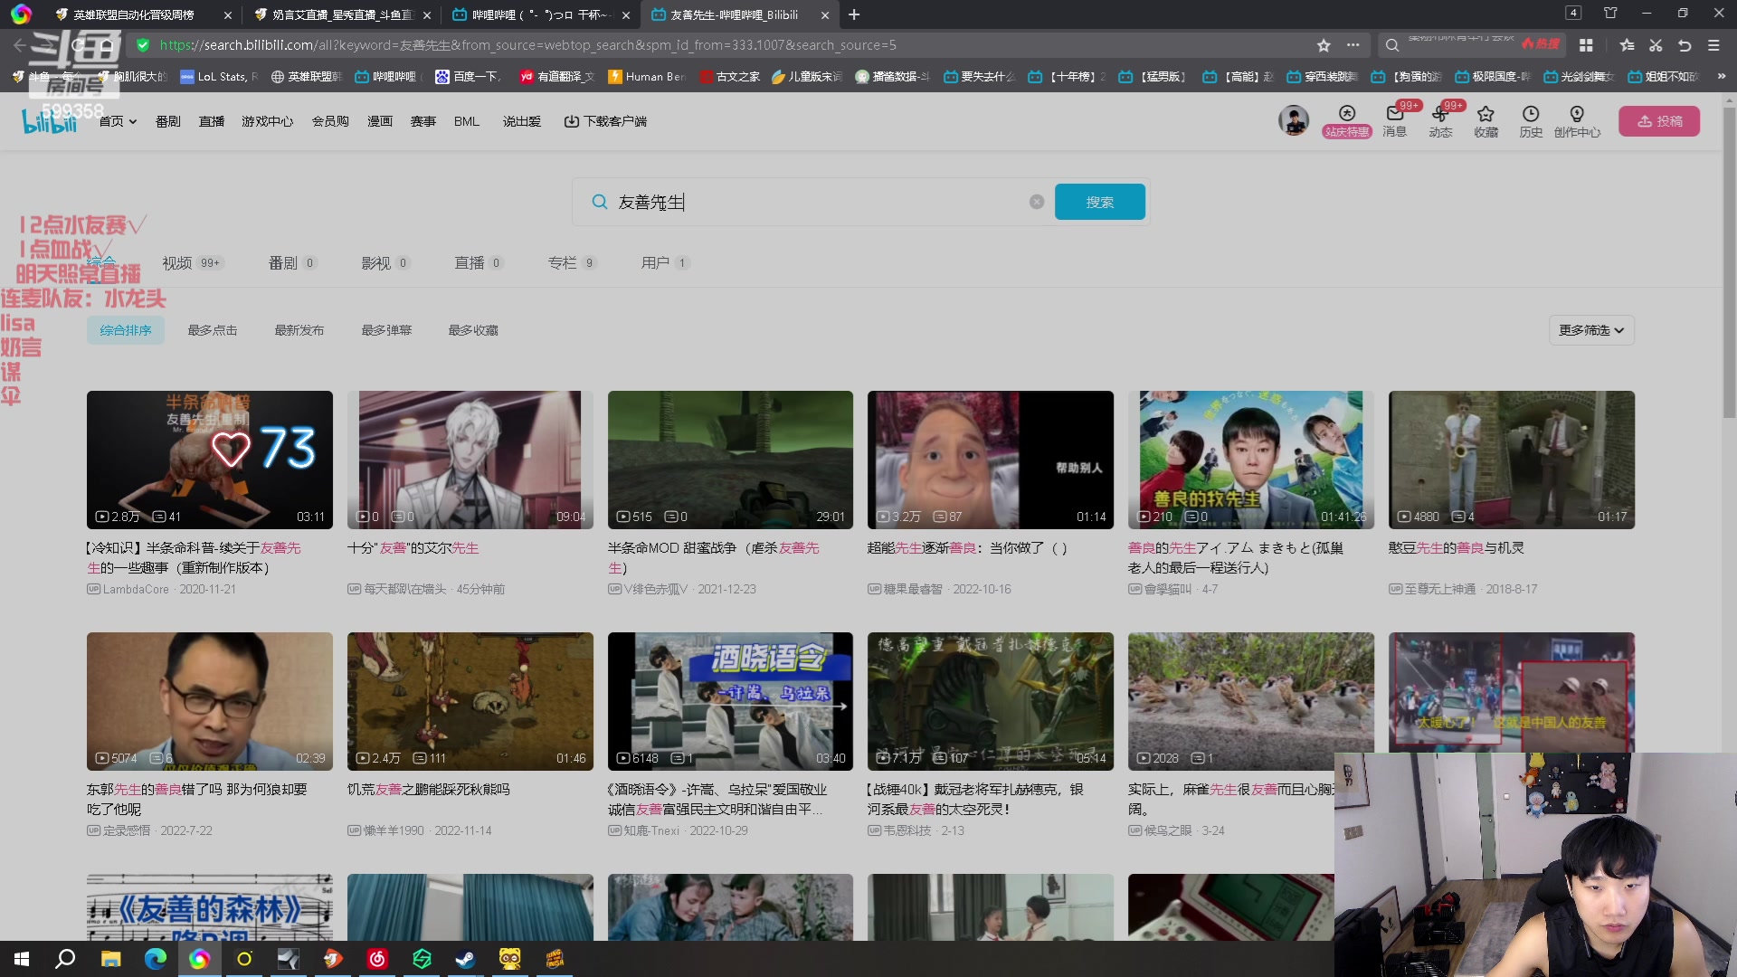Open the LoL Stats bookmark
Image resolution: width=1737 pixels, height=977 pixels.
click(x=219, y=76)
